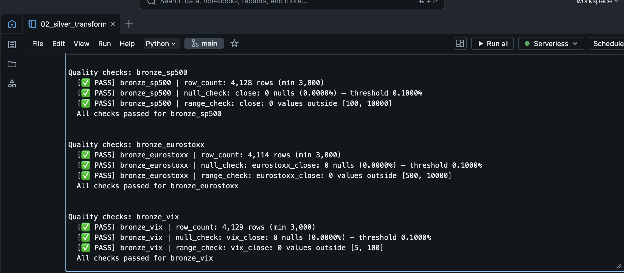Click bronze_eurostoxx row_count 4,114 rows line
The image size is (624, 273).
coord(209,155)
